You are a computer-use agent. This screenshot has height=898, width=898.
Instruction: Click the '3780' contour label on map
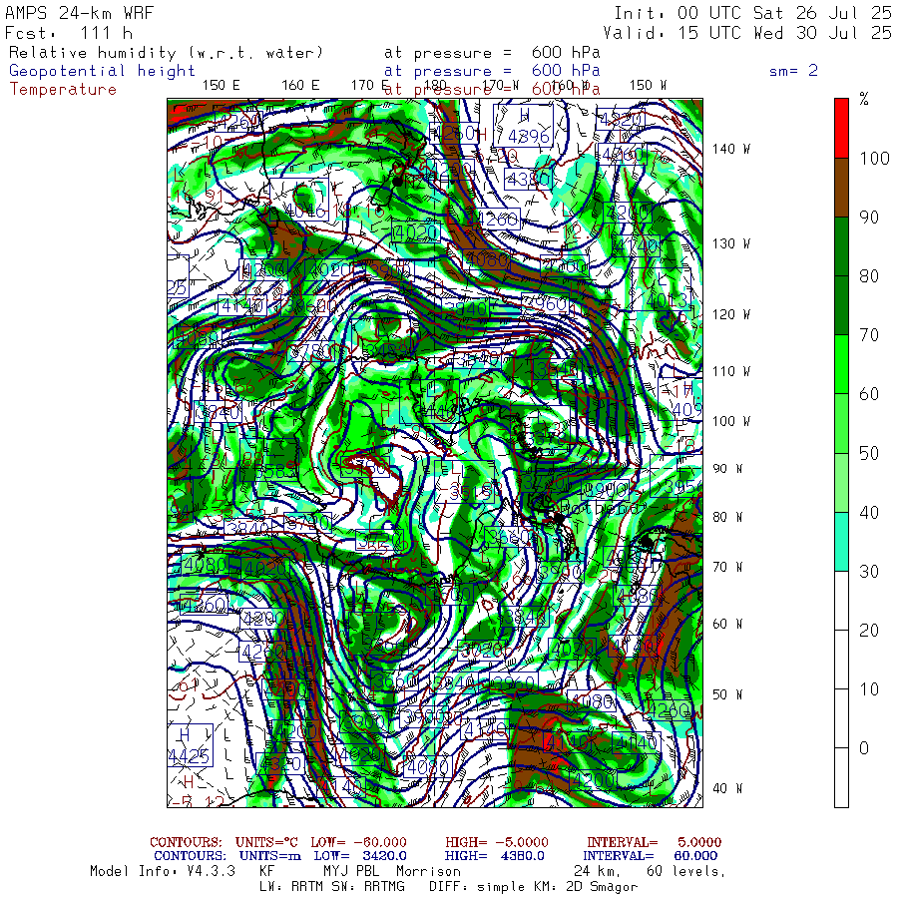tap(311, 351)
